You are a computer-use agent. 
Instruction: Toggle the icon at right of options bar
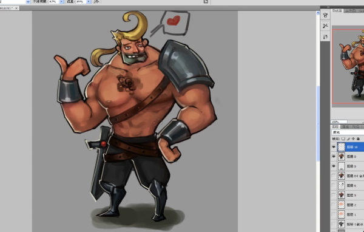(x=206, y=2)
